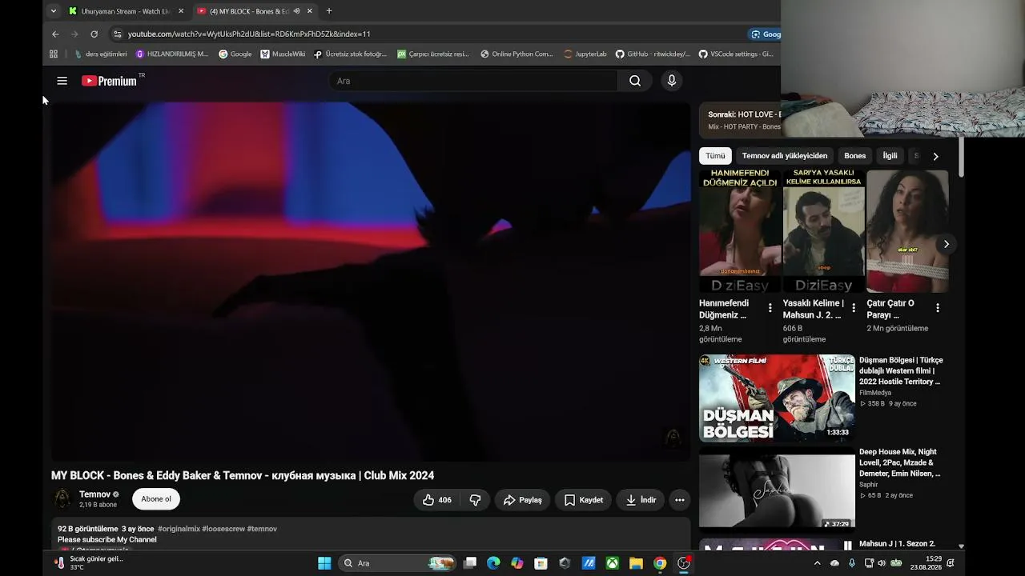The height and width of the screenshot is (576, 1025).
Task: Open the JupyterLab bookmark
Action: point(585,54)
